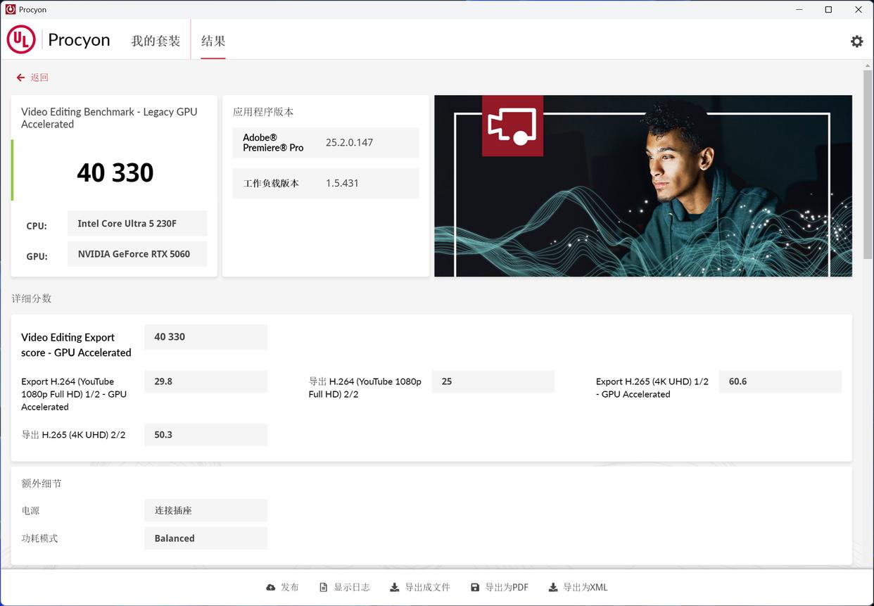The height and width of the screenshot is (606, 874).
Task: Click the 导出 H.264 (YouTube 1080p) 2/2 label
Action: point(365,388)
